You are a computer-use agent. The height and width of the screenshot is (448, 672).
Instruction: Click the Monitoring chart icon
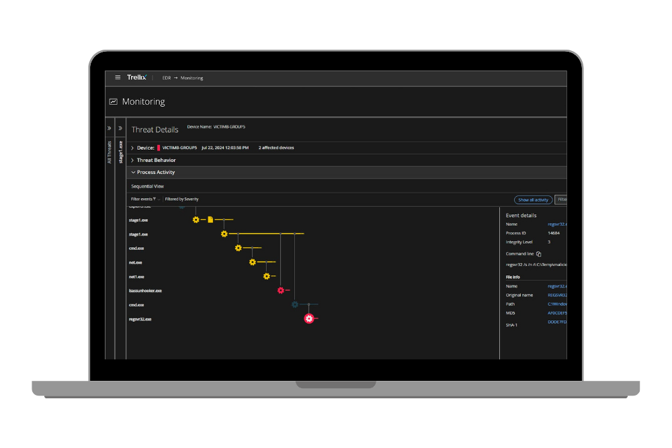click(113, 101)
